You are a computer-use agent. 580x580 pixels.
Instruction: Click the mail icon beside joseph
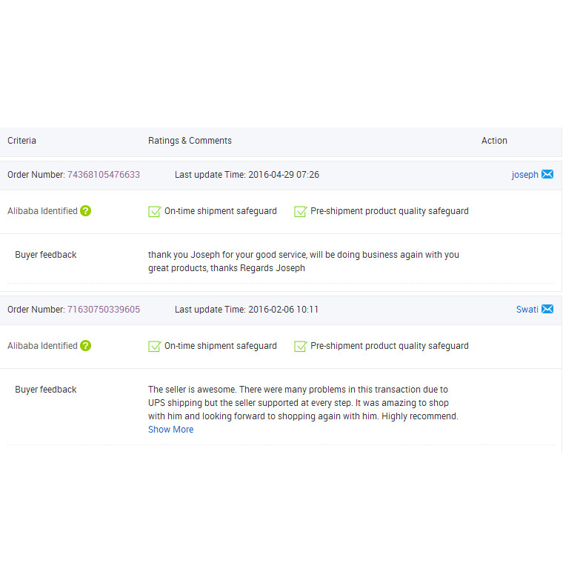[x=547, y=175]
